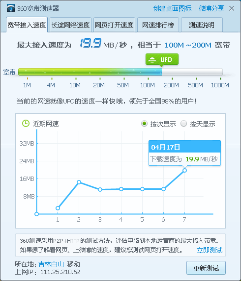Click the 20M mark on bandwidth scale
Image resolution: width=241 pixels, height=281 pixels.
(x=99, y=85)
